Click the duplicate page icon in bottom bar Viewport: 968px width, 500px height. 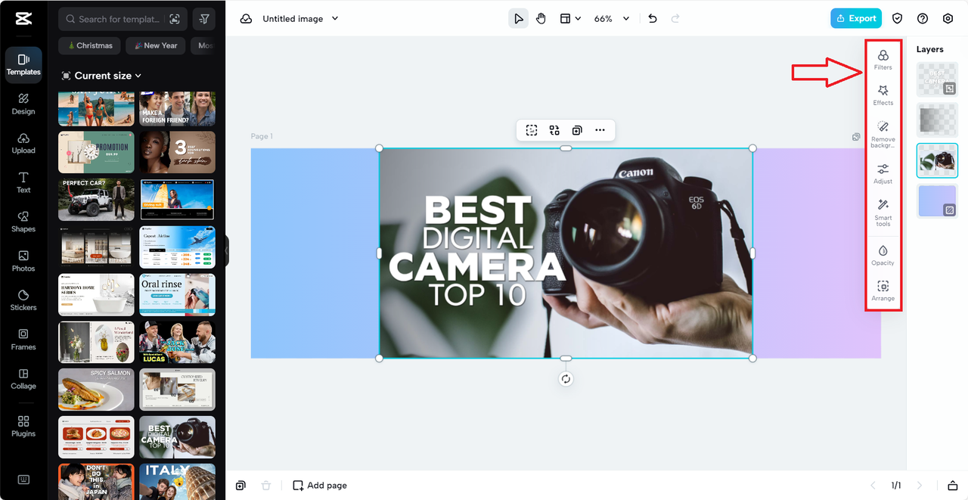pyautogui.click(x=240, y=486)
